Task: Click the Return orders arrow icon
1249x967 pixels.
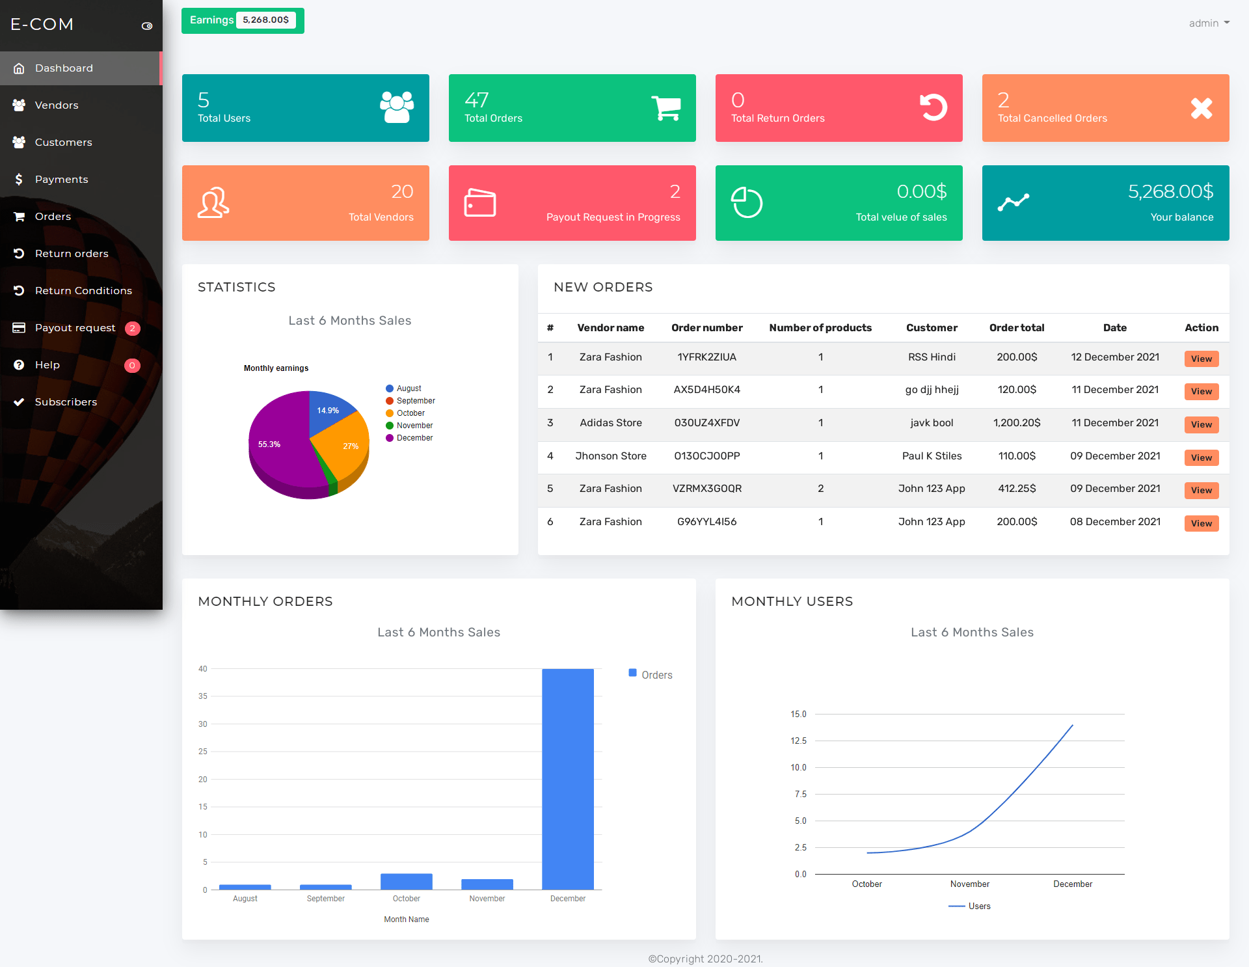Action: (x=19, y=253)
